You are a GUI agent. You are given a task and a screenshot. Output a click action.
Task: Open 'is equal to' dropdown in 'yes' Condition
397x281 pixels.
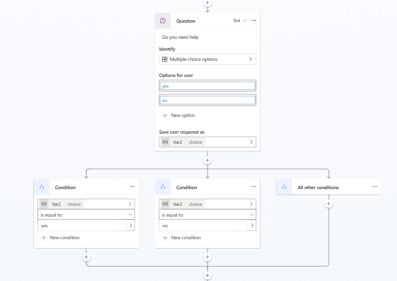86,215
